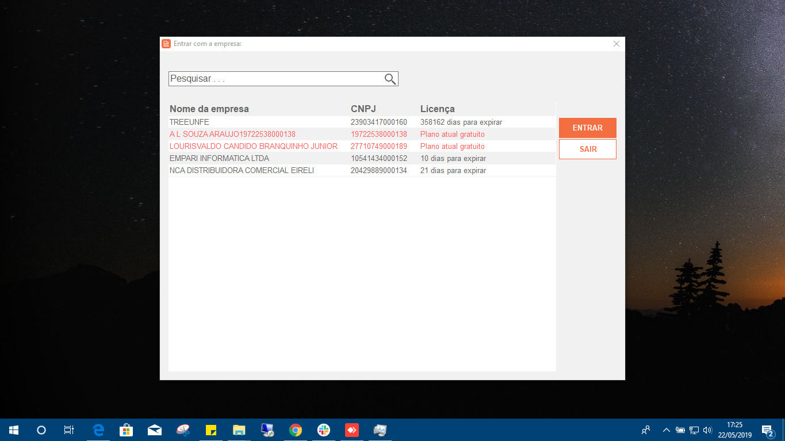Open Microsoft Edge from the taskbar
Viewport: 785px width, 441px height.
click(98, 430)
